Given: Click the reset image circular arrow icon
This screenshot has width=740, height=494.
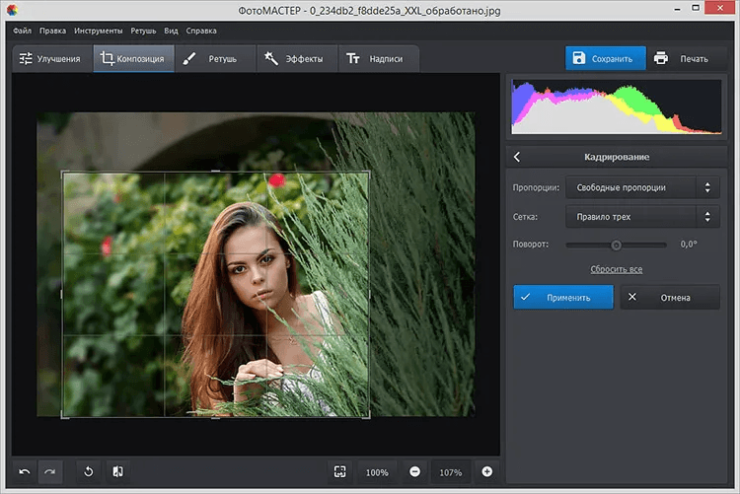Looking at the screenshot, I should point(88,471).
